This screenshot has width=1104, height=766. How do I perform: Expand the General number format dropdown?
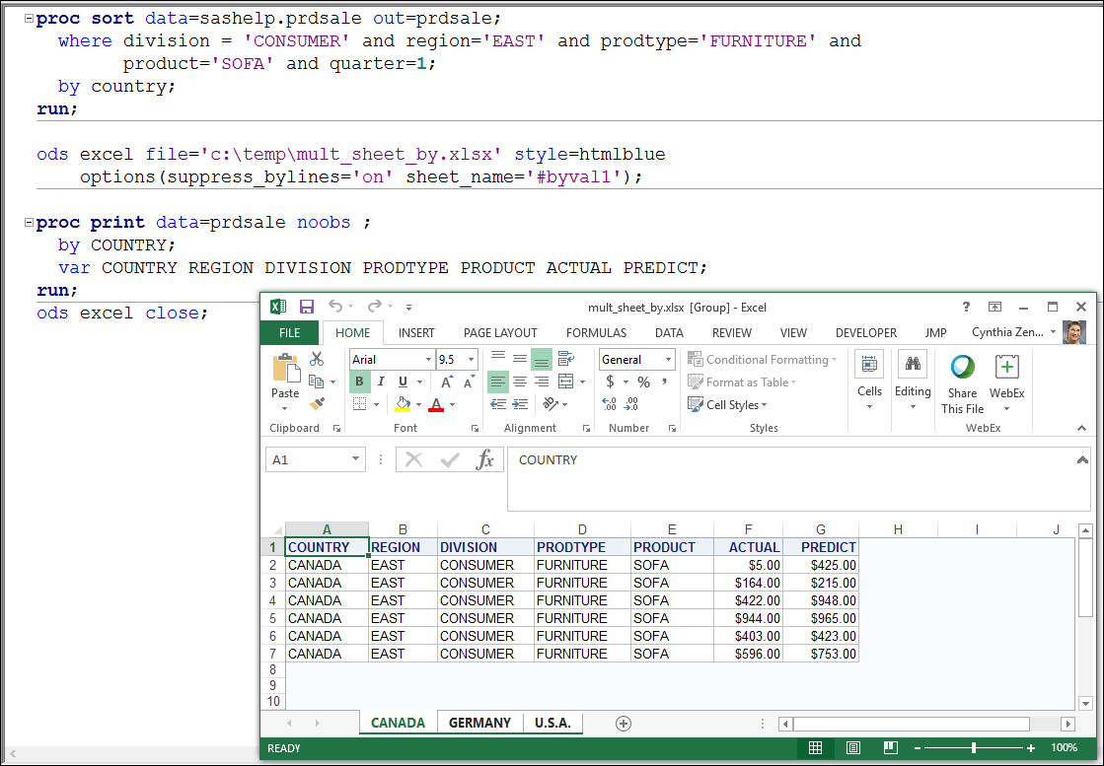(x=668, y=360)
